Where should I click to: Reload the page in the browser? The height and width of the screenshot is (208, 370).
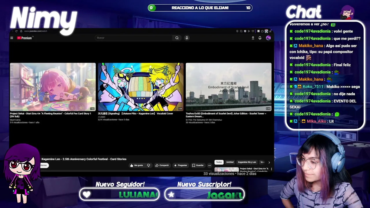click(16, 31)
